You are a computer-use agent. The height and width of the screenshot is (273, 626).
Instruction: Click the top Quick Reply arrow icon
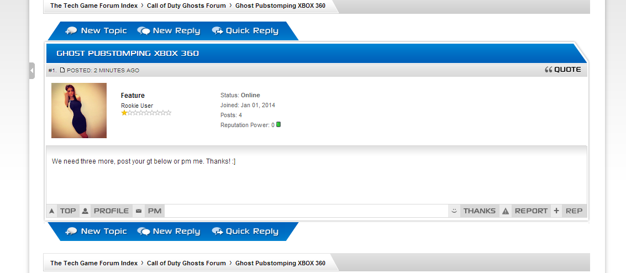click(218, 31)
